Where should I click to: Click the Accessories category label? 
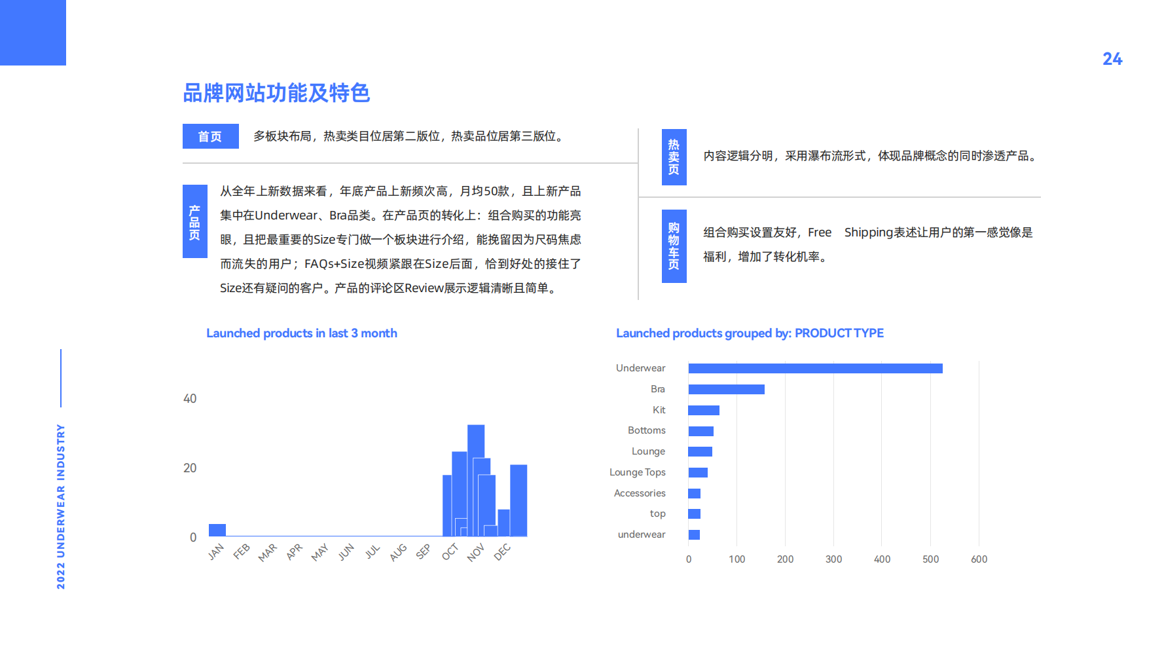(640, 493)
